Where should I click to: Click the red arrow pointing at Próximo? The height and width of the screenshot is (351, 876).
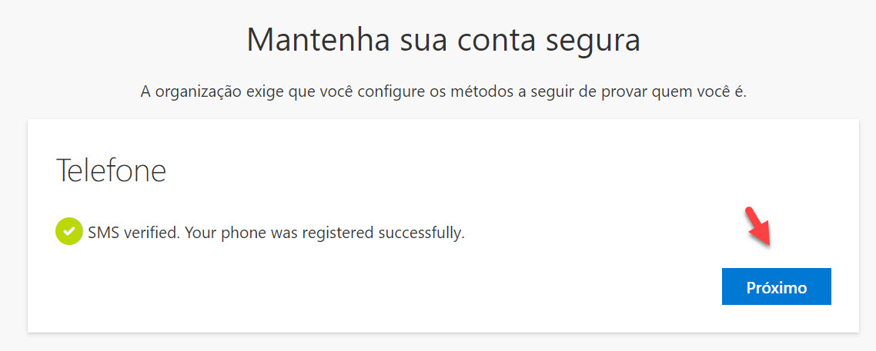point(758,227)
